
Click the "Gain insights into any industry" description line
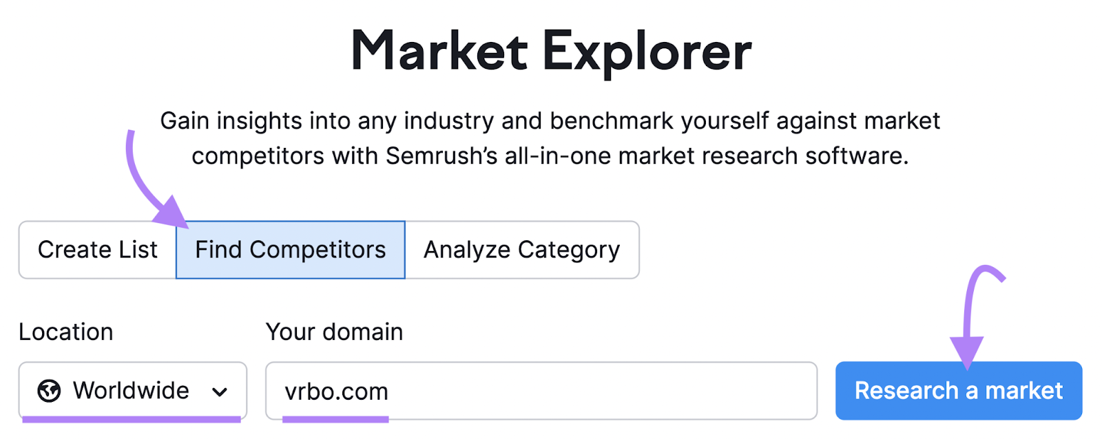click(550, 121)
